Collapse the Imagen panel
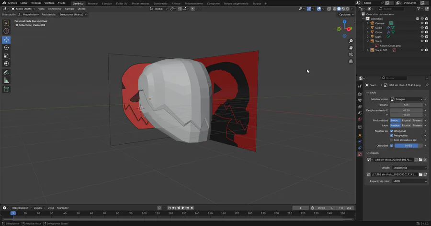This screenshot has height=226, width=431. pos(368,153)
